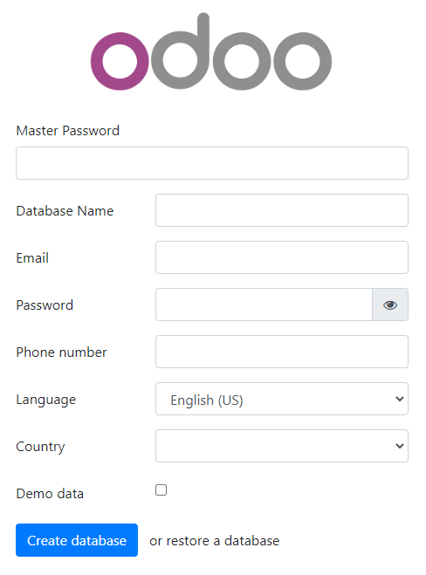Click the Language label text
Image resolution: width=426 pixels, height=575 pixels.
point(46,400)
